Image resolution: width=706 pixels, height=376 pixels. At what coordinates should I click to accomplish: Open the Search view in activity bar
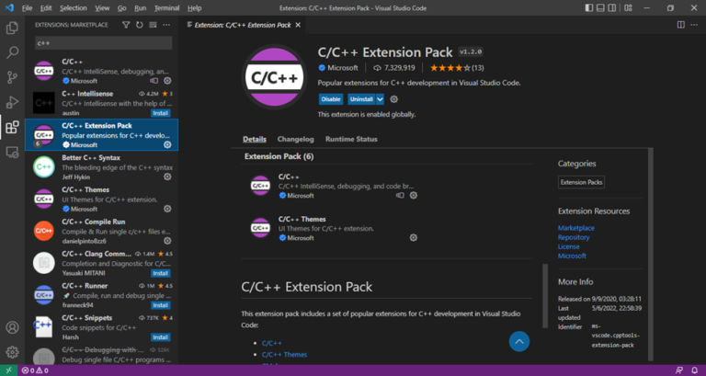12,53
